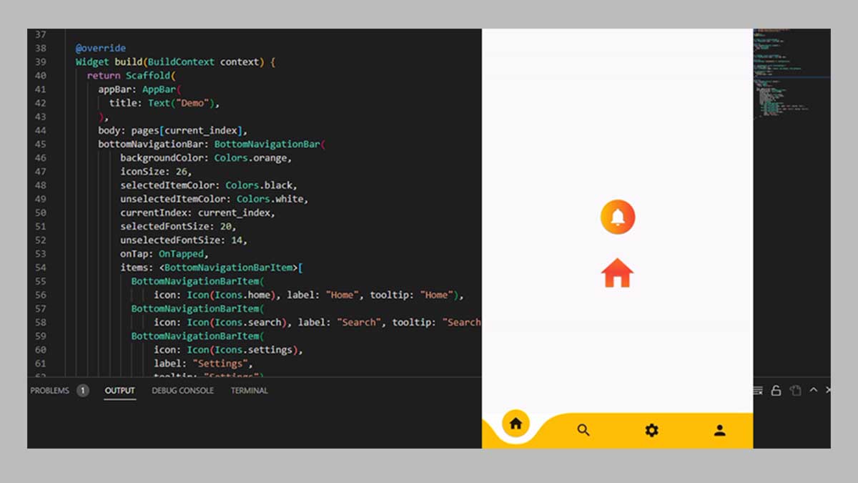Tap the Settings gear in the app's navigation bar
The height and width of the screenshot is (483, 858).
(x=651, y=430)
